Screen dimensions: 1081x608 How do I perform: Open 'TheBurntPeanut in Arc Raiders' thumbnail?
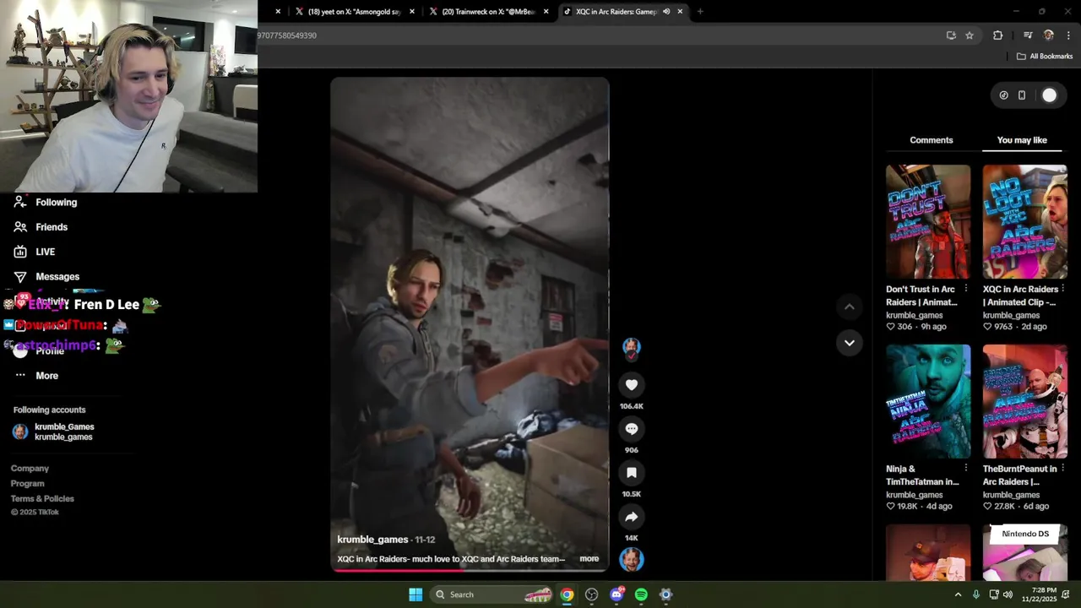[1024, 401]
